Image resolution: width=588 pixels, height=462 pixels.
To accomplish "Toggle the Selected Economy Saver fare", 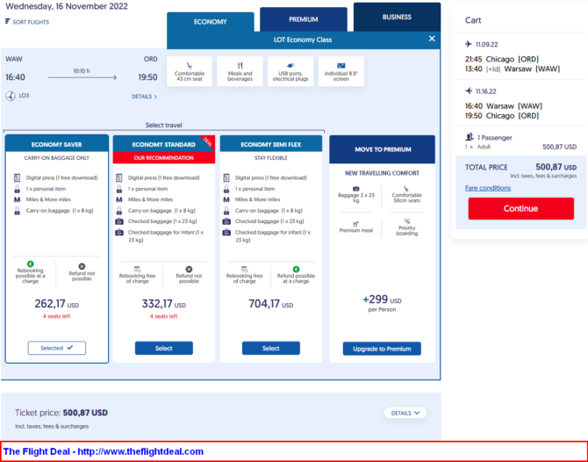I will click(x=57, y=348).
